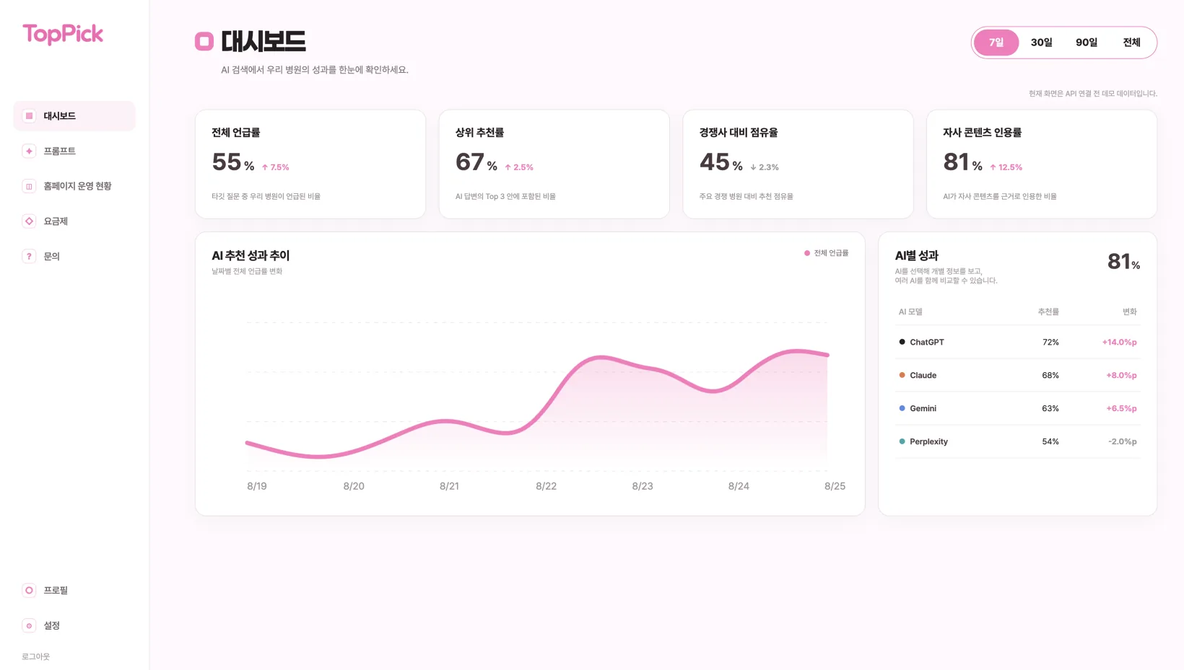Viewport: 1184px width, 670px height.
Task: Show 전체 period data
Action: point(1131,43)
